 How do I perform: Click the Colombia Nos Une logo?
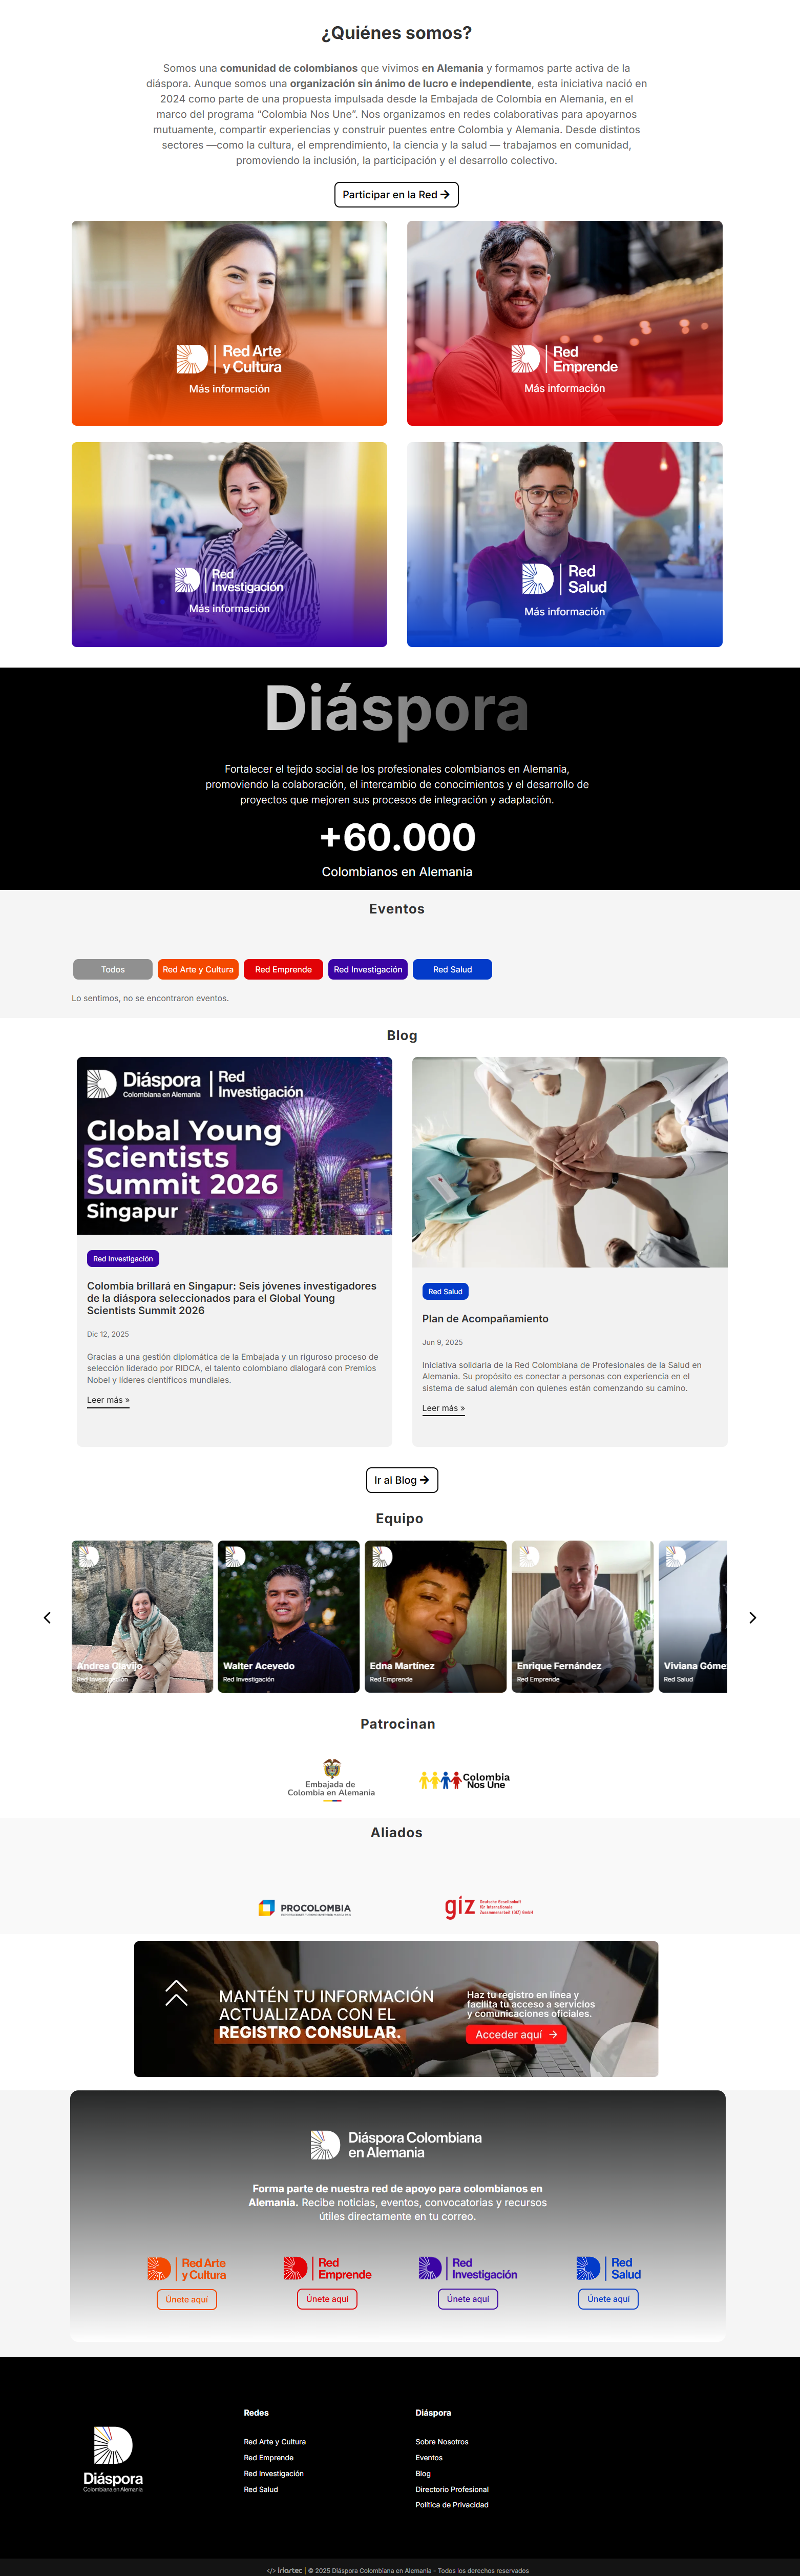tap(464, 1780)
